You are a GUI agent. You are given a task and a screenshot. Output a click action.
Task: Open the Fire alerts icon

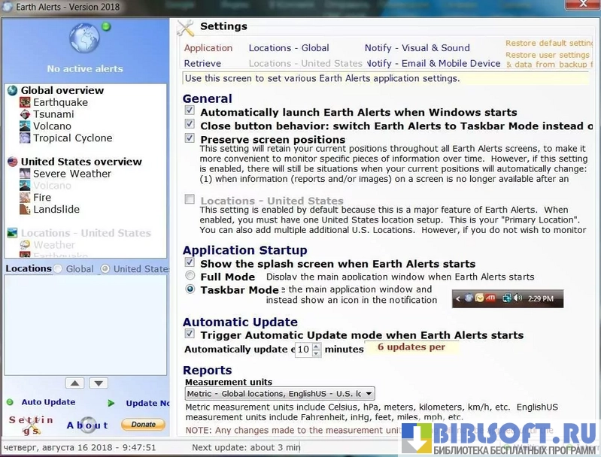26,198
